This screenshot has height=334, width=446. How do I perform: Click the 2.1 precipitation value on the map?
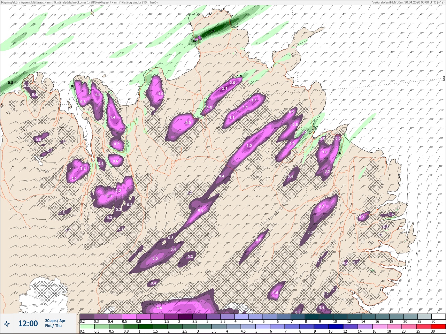coord(225,89)
